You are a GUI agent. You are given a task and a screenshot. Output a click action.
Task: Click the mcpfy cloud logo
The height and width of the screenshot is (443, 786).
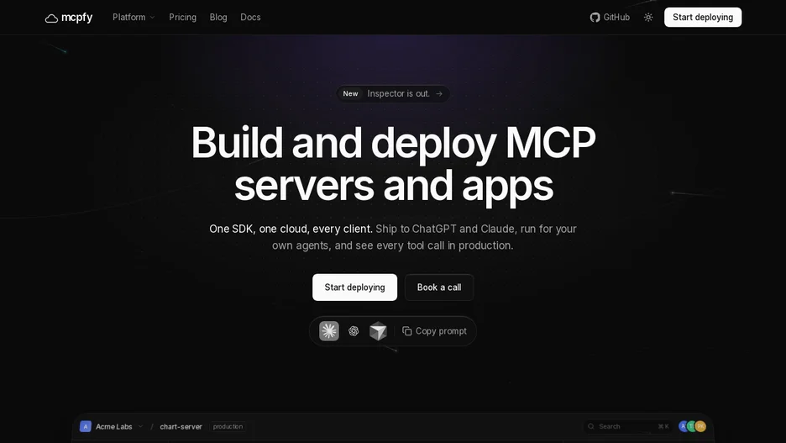tap(69, 18)
